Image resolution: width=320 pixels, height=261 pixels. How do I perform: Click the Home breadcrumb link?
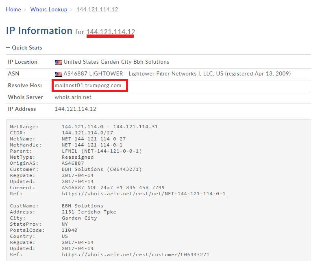coord(13,9)
